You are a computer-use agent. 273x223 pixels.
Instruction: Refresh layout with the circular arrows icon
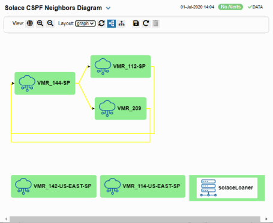pyautogui.click(x=101, y=23)
